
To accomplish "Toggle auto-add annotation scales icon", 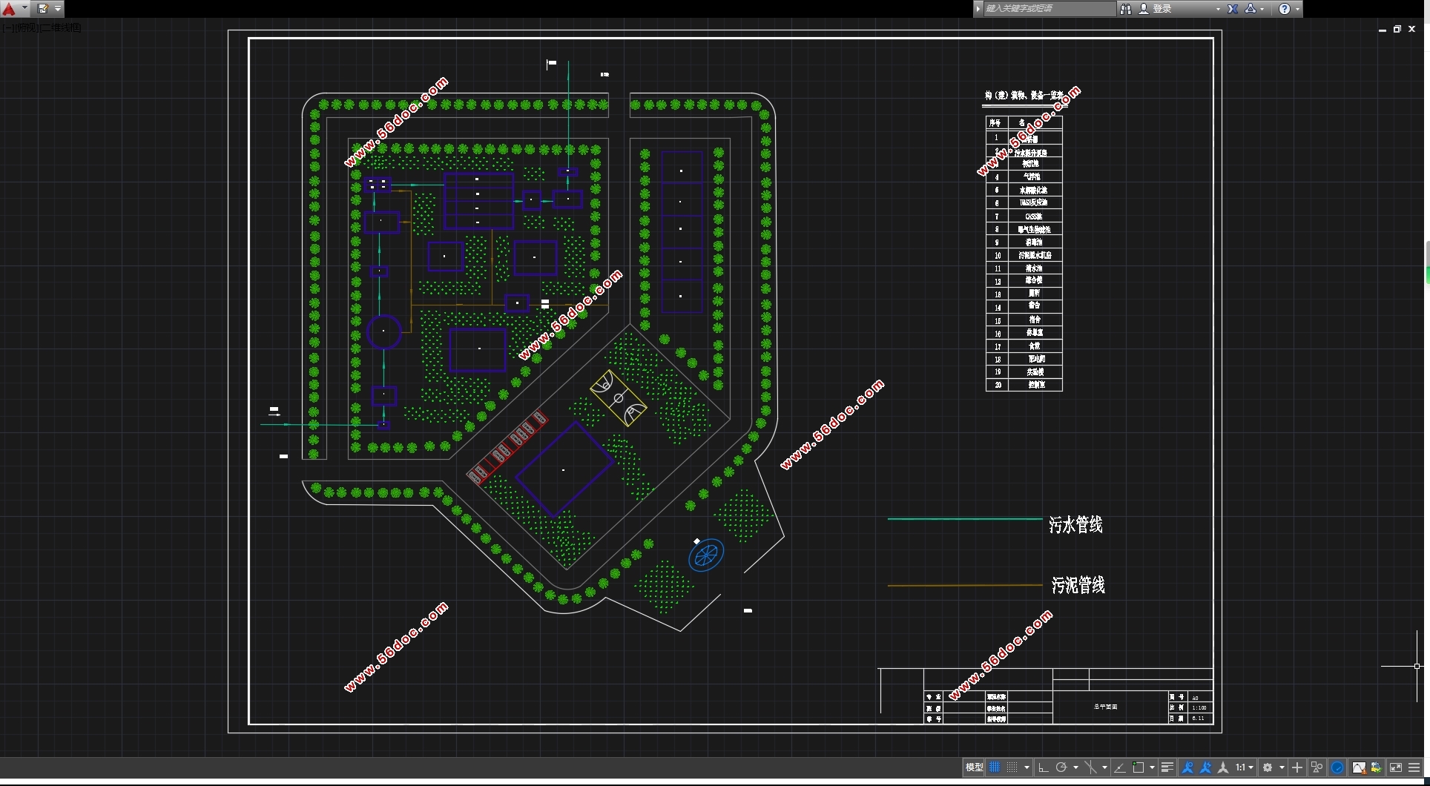I will coord(1205,767).
